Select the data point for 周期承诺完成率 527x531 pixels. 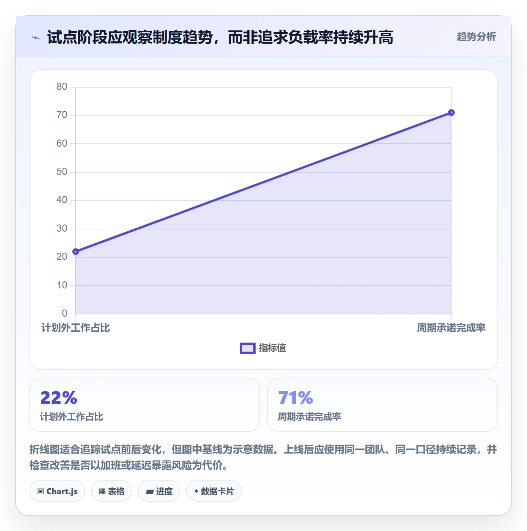451,112
